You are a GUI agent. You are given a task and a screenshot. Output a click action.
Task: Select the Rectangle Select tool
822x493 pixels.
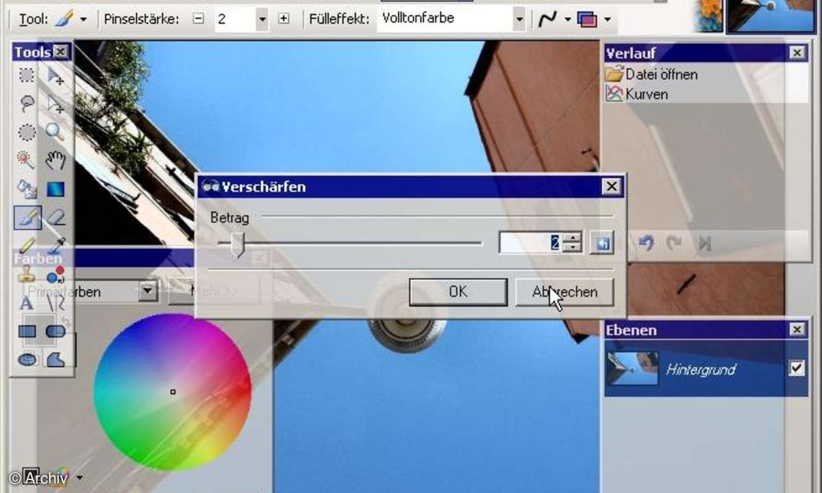(27, 75)
